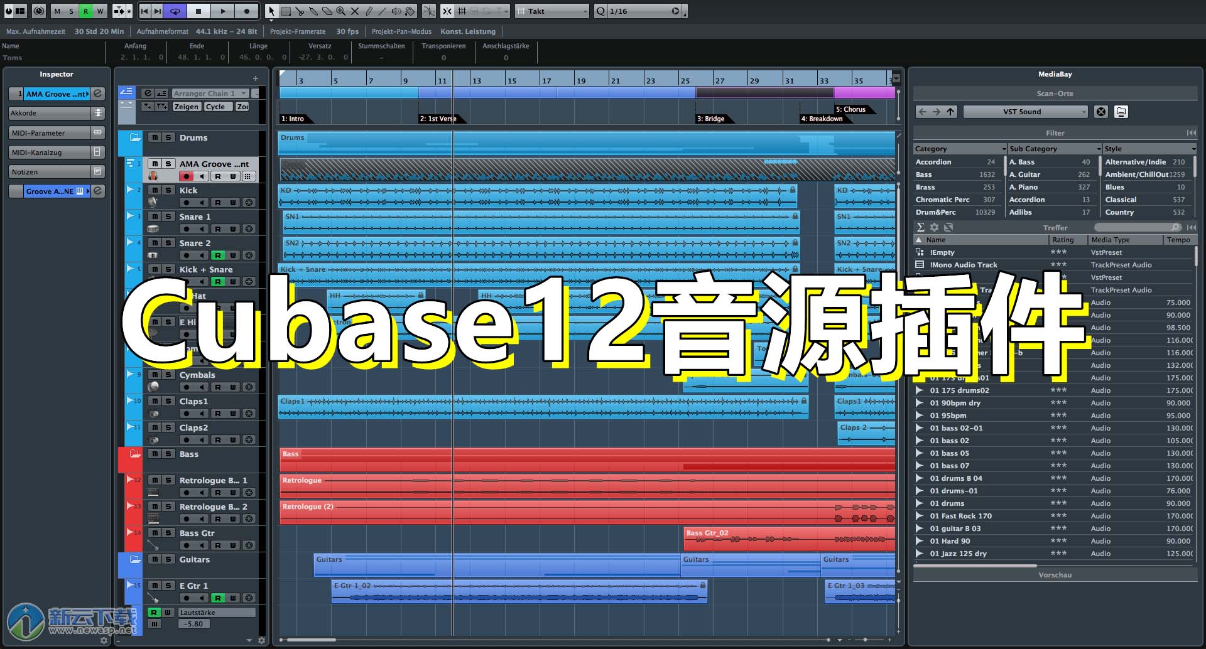Viewport: 1206px width, 649px height.
Task: Select the Mute X tool
Action: pyautogui.click(x=355, y=11)
